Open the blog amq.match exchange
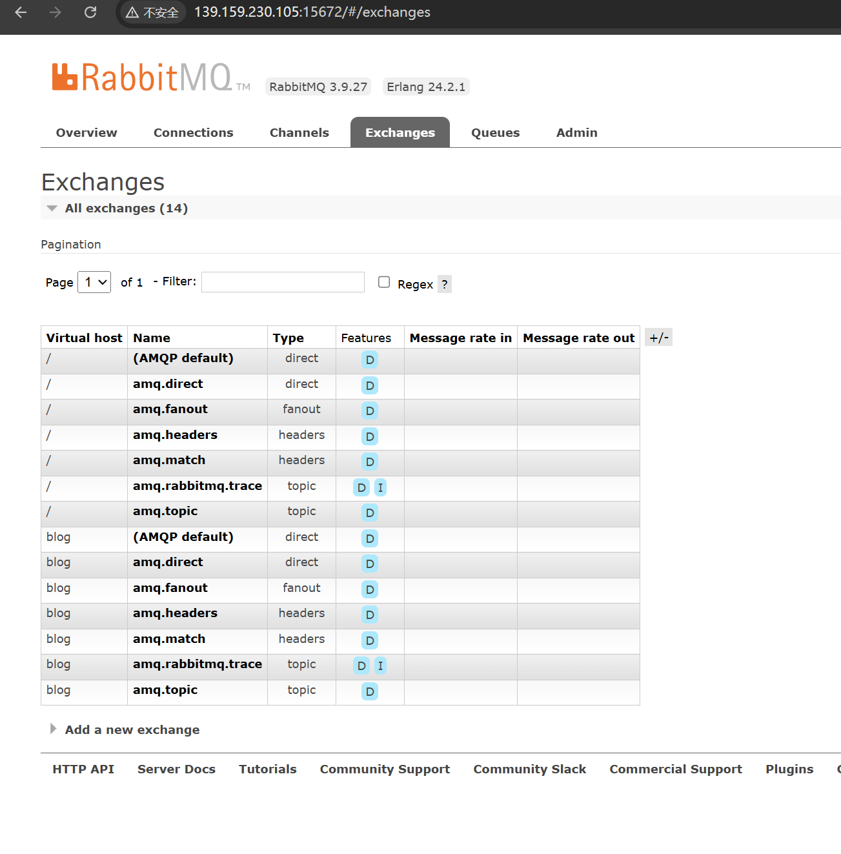 pos(169,639)
